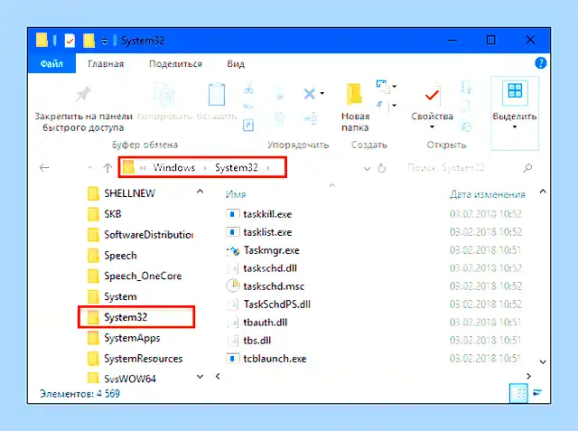Open the new item dropdown arrow
Image resolution: width=578 pixels, height=431 pixels.
pos(395,87)
